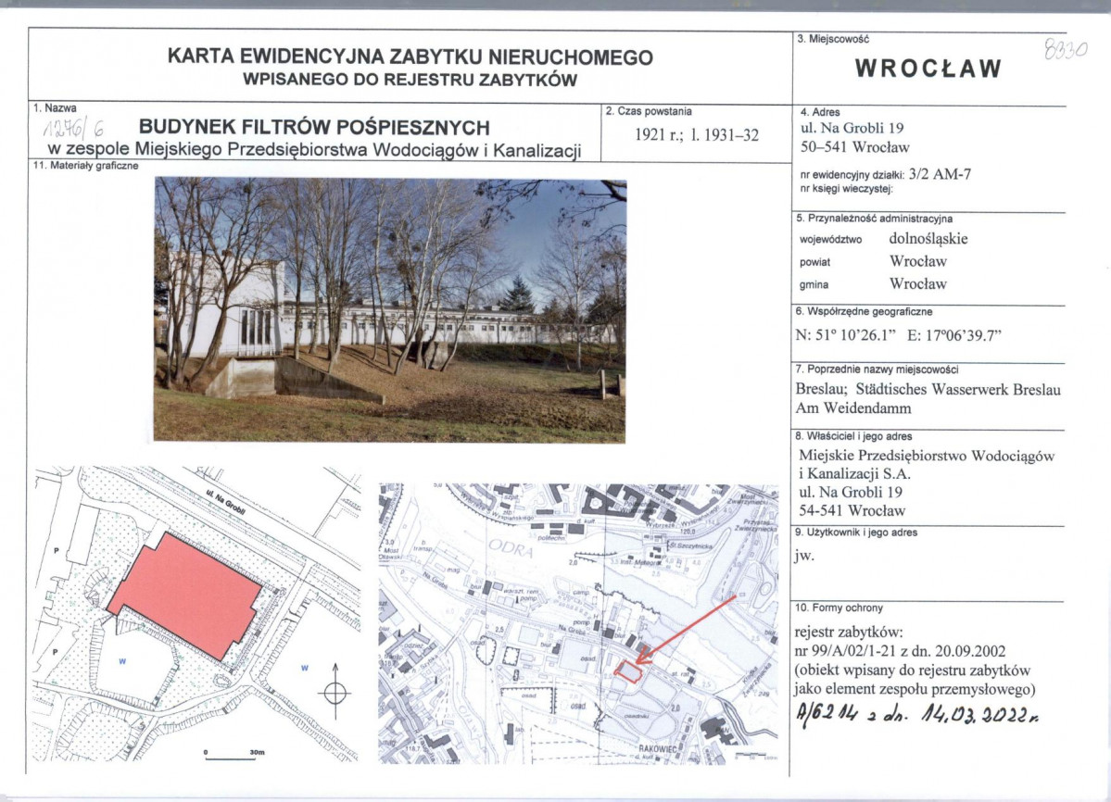Click the former name Breslau; Städtisches Wasserwerk
Image resolution: width=1111 pixels, height=802 pixels.
pyautogui.click(x=928, y=389)
